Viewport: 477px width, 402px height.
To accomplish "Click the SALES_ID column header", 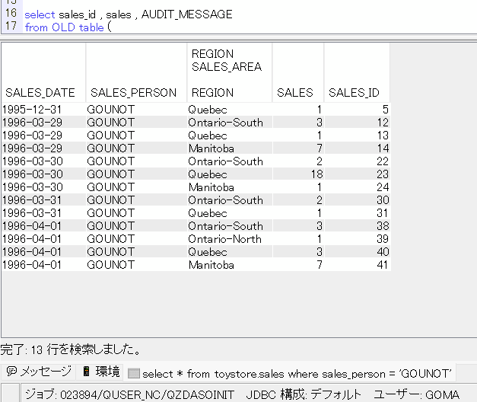I will pos(357,72).
